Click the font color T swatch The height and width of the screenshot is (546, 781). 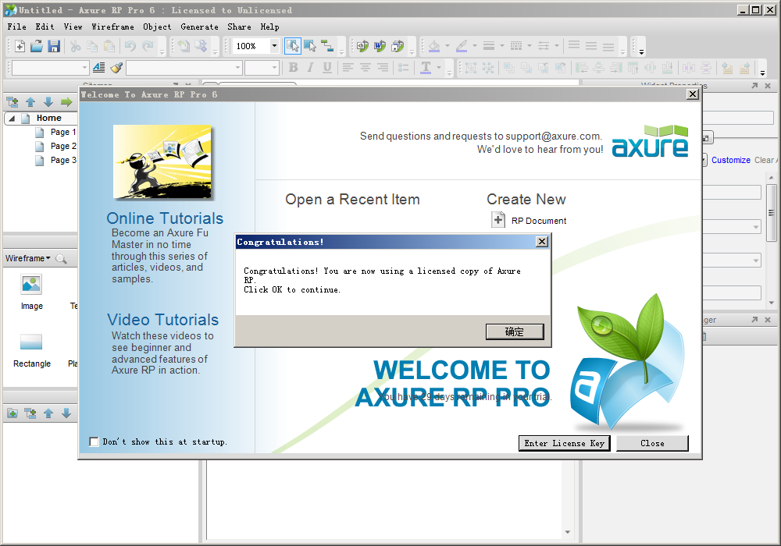tap(426, 68)
